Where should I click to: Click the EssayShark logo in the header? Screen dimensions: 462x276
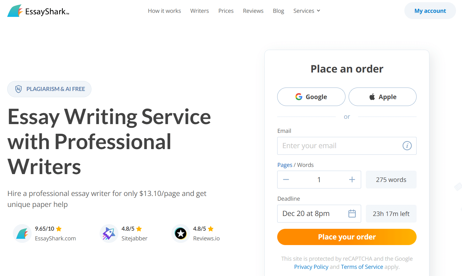click(38, 11)
